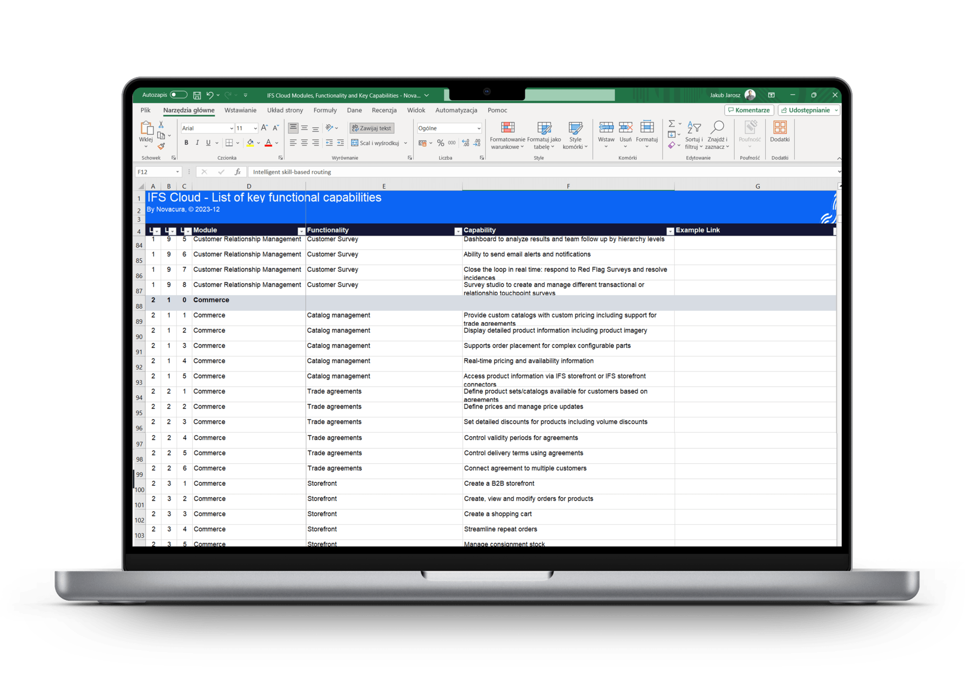Image resolution: width=978 pixels, height=700 pixels.
Task: Select column F header
Action: click(x=568, y=186)
